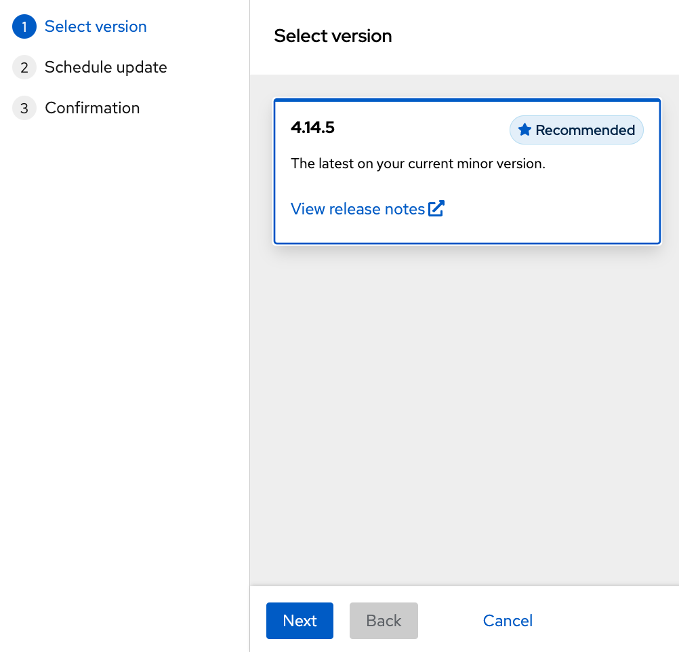Click Next to continue
This screenshot has height=652, width=679.
[300, 620]
